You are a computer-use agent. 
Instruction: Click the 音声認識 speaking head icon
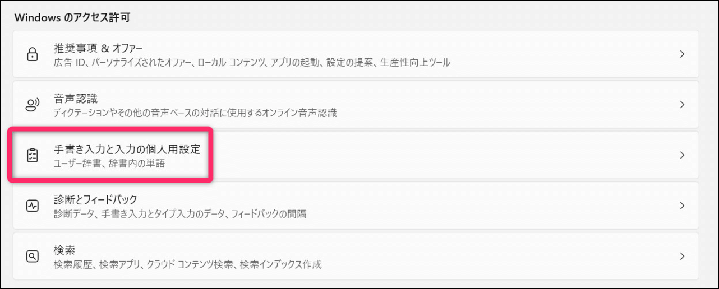33,105
